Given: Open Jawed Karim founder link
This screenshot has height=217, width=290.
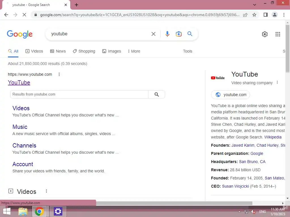Looking at the screenshot, I should pos(243,145).
